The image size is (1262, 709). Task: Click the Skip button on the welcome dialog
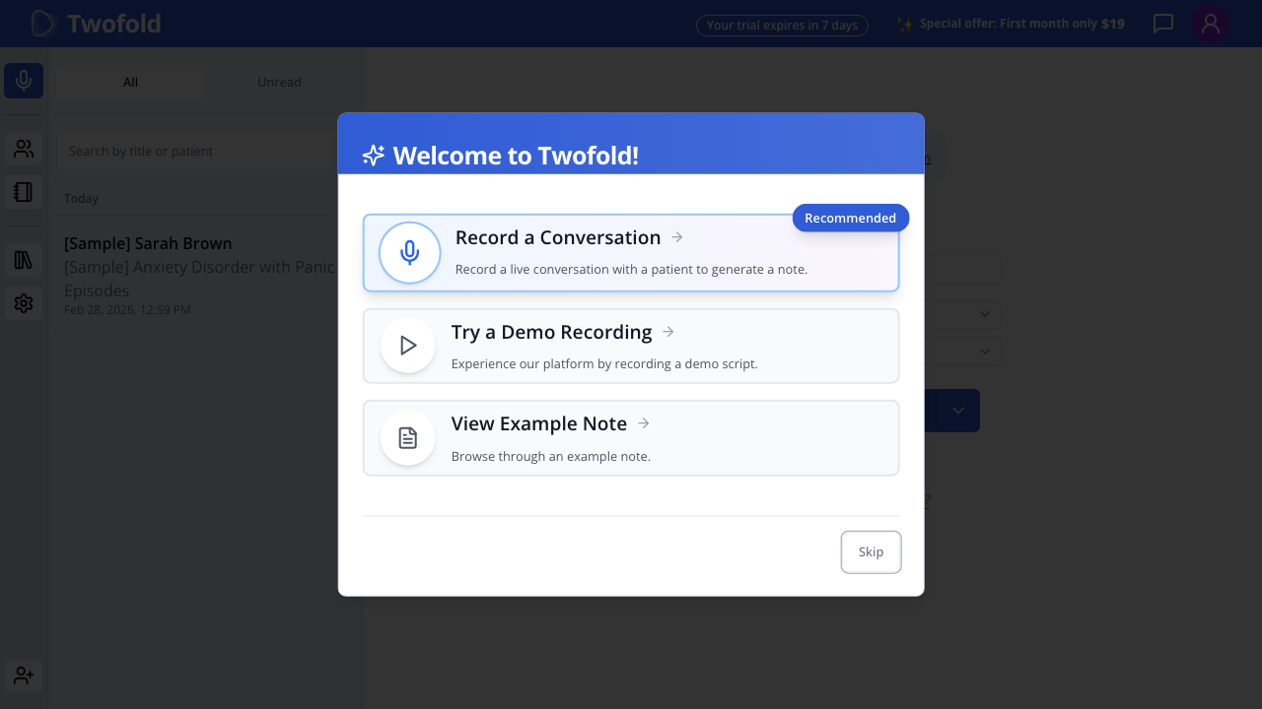pyautogui.click(x=871, y=551)
